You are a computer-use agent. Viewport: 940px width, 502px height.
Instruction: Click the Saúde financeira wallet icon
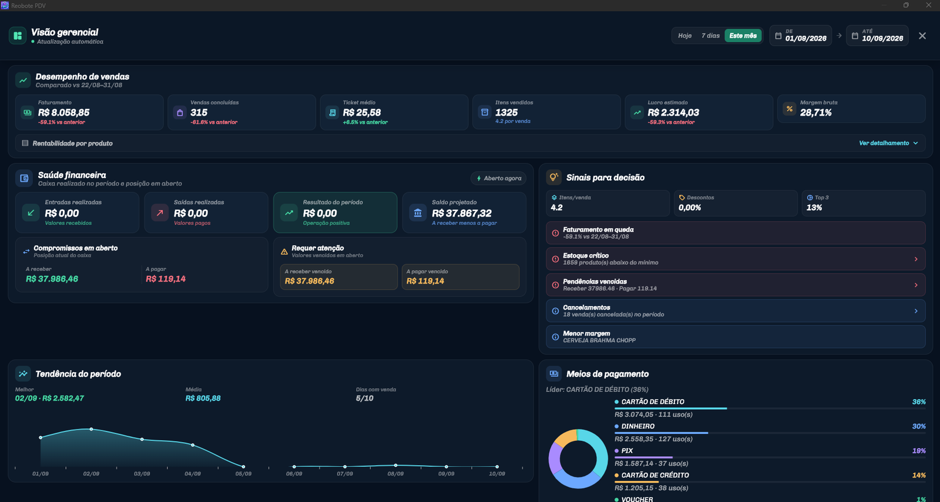coord(24,178)
